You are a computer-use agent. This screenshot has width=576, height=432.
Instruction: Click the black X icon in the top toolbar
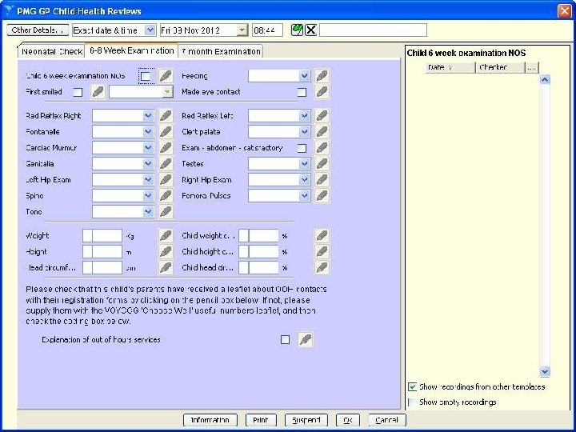pos(310,30)
